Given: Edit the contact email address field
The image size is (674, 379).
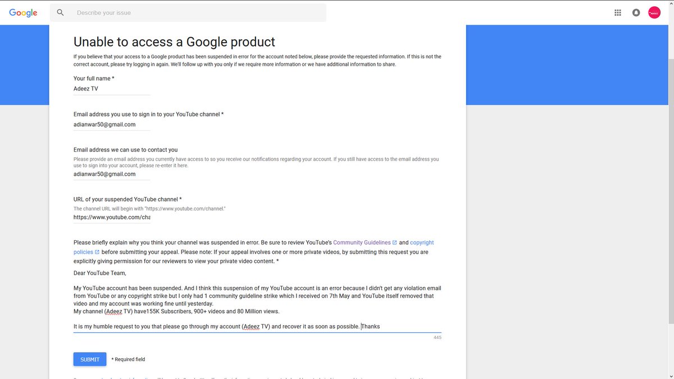Looking at the screenshot, I should pos(112,174).
